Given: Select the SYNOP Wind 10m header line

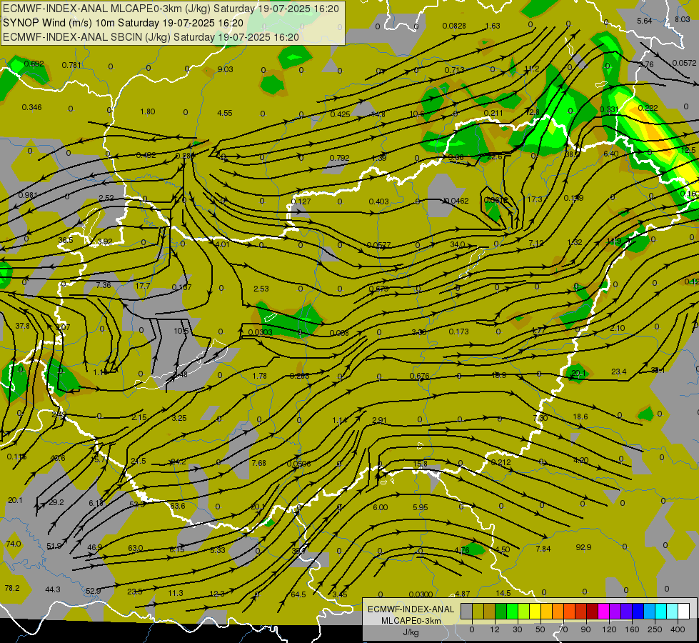Looking at the screenshot, I should (124, 23).
